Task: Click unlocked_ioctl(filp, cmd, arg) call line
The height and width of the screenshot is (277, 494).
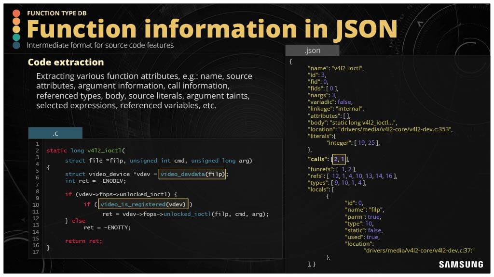Action: point(186,214)
